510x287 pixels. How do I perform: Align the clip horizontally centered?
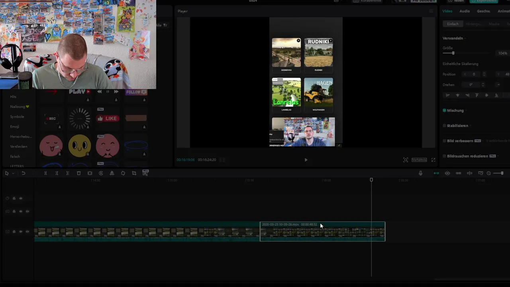pos(457,95)
